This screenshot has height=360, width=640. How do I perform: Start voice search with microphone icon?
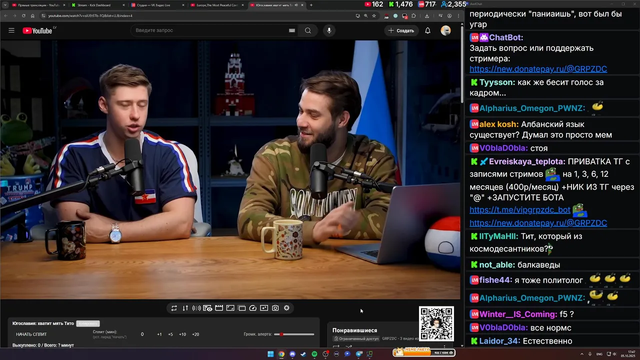329,30
